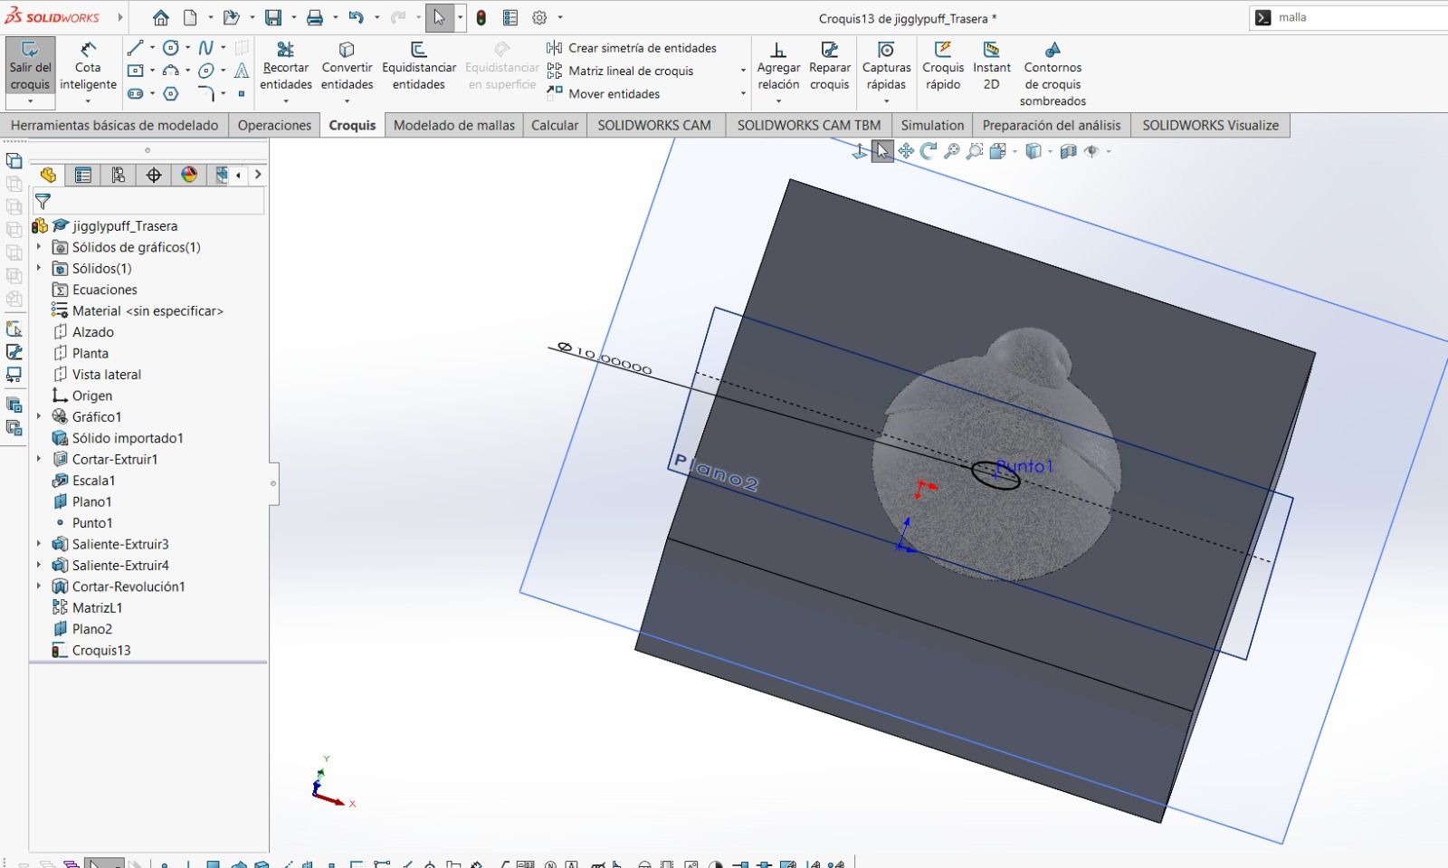Select the Sketch Fillet tool
The height and width of the screenshot is (868, 1448).
click(205, 93)
